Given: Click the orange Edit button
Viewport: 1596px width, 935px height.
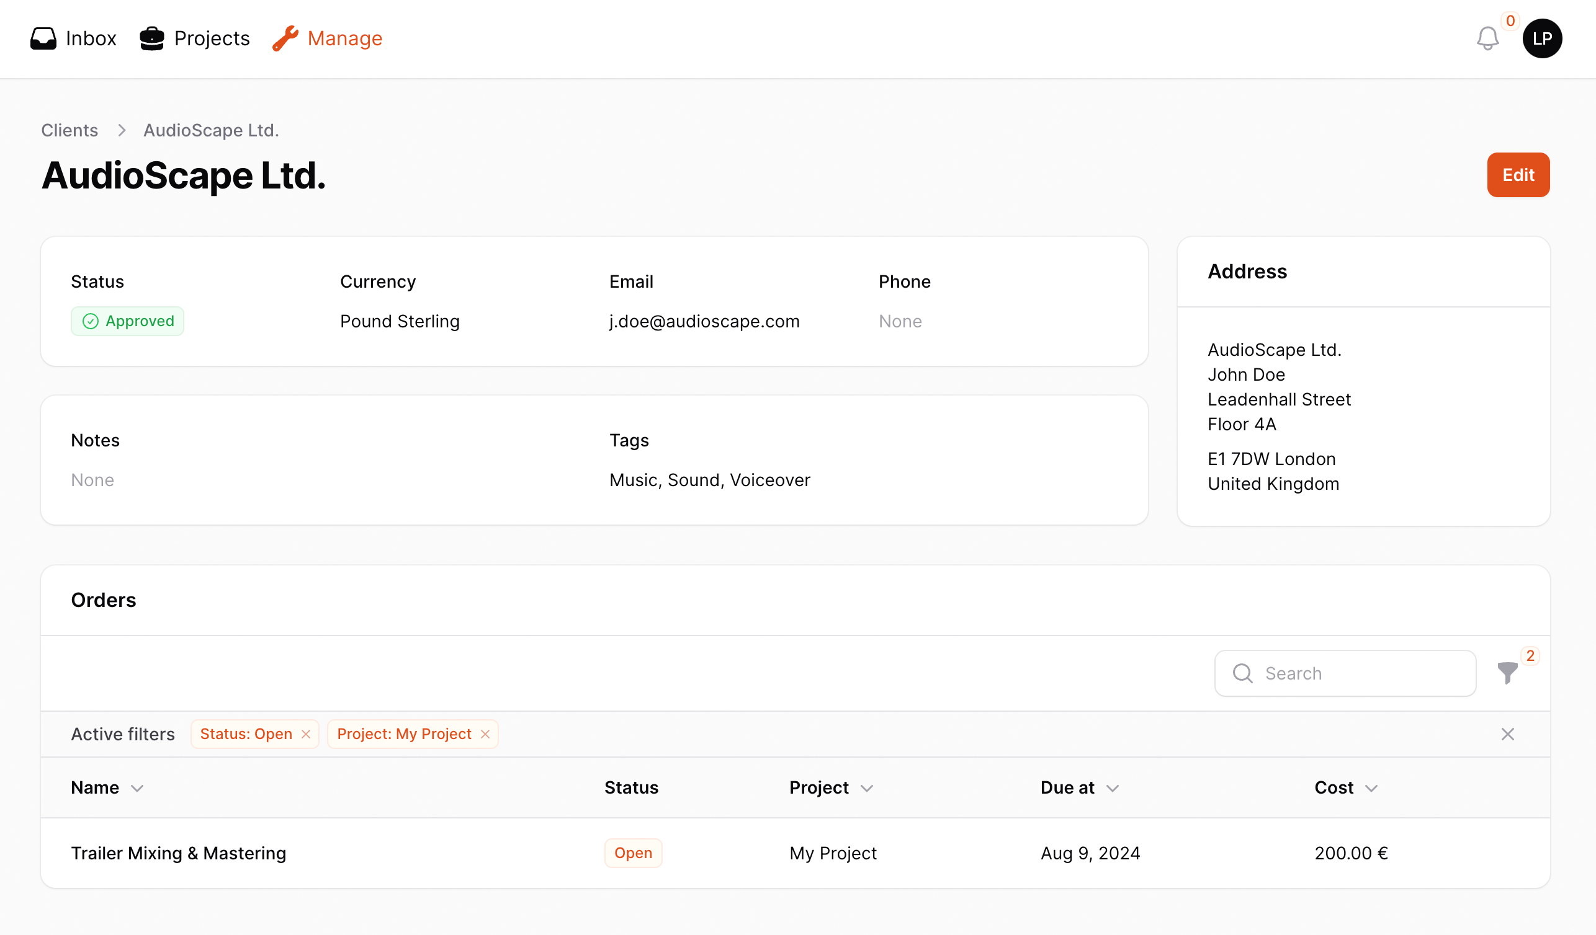Looking at the screenshot, I should pyautogui.click(x=1517, y=175).
